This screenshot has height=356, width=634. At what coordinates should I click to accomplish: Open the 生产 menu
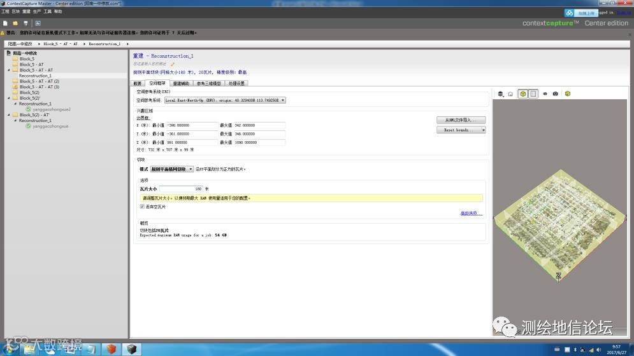pyautogui.click(x=37, y=11)
